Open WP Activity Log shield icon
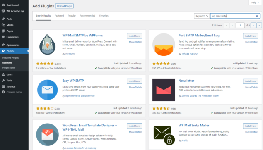Screen dimensions: 263x150 pos(3,11)
